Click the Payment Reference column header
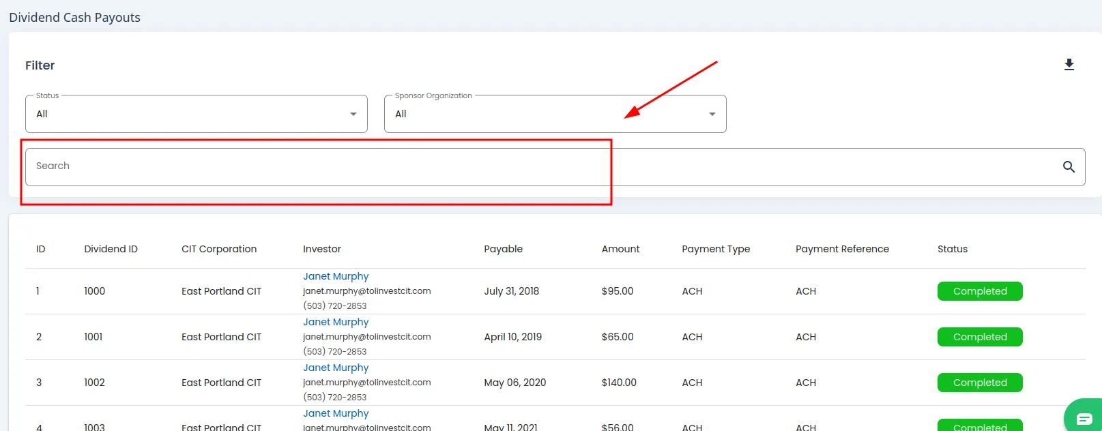The image size is (1102, 431). 842,249
